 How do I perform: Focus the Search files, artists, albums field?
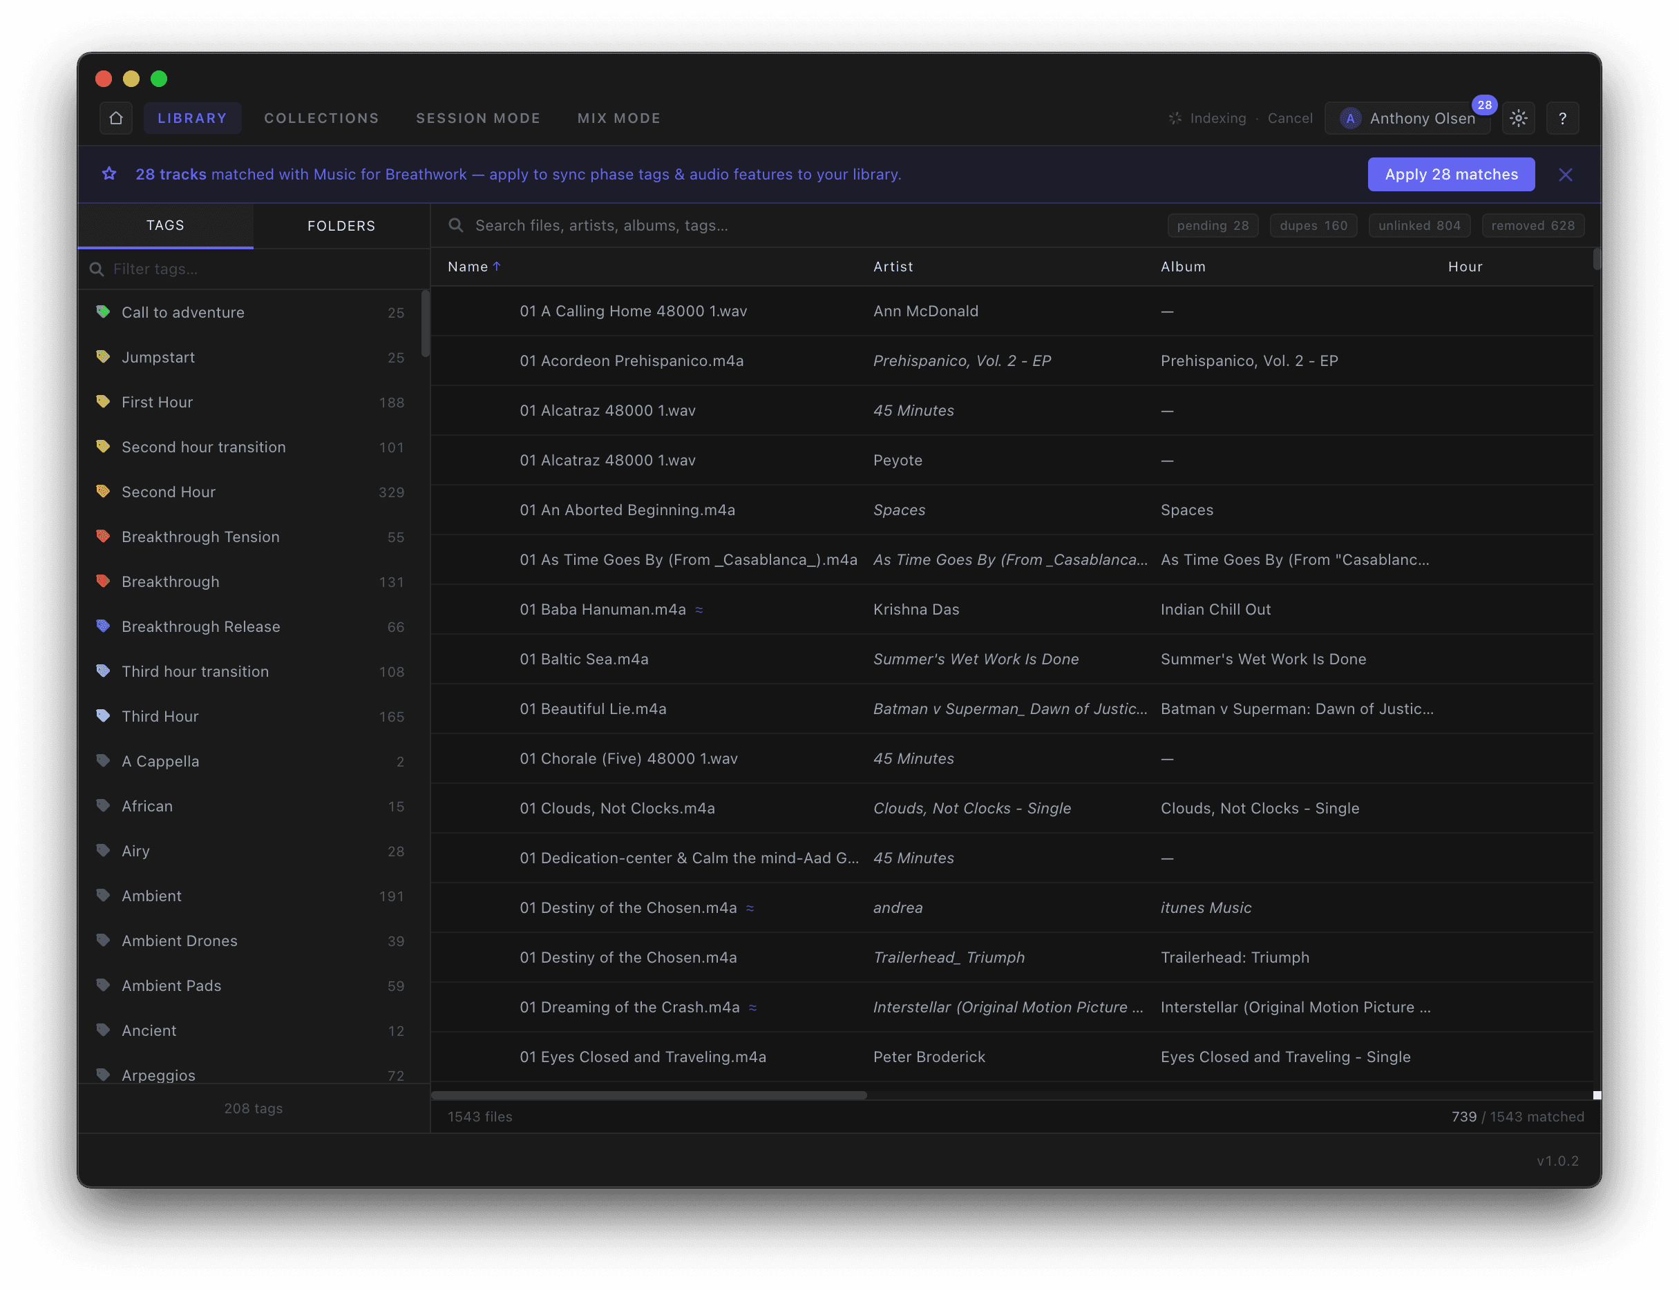799,225
